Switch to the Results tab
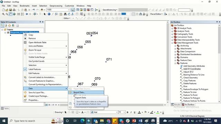 tap(176, 105)
